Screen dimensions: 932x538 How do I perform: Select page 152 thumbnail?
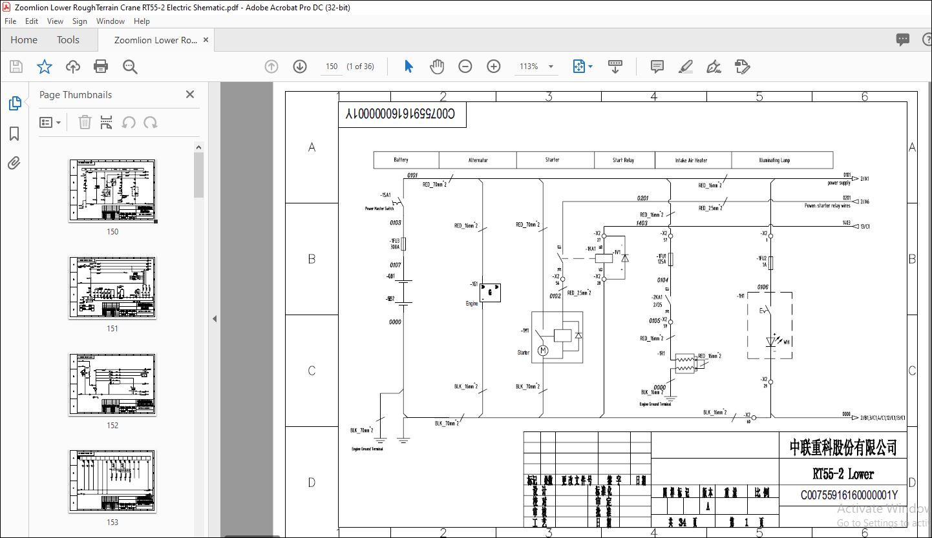click(x=112, y=384)
